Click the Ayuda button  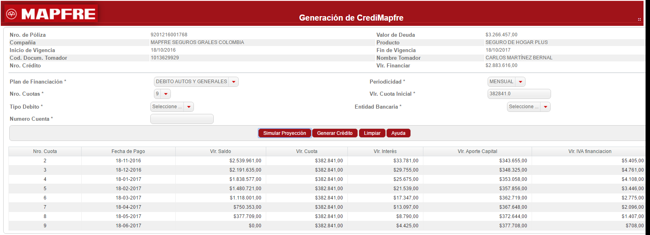398,133
